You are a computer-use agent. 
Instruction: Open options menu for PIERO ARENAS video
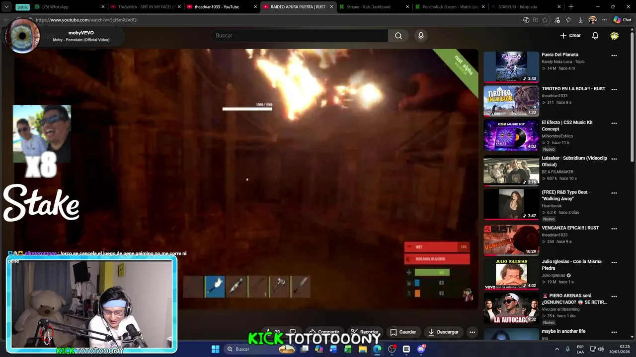614,297
